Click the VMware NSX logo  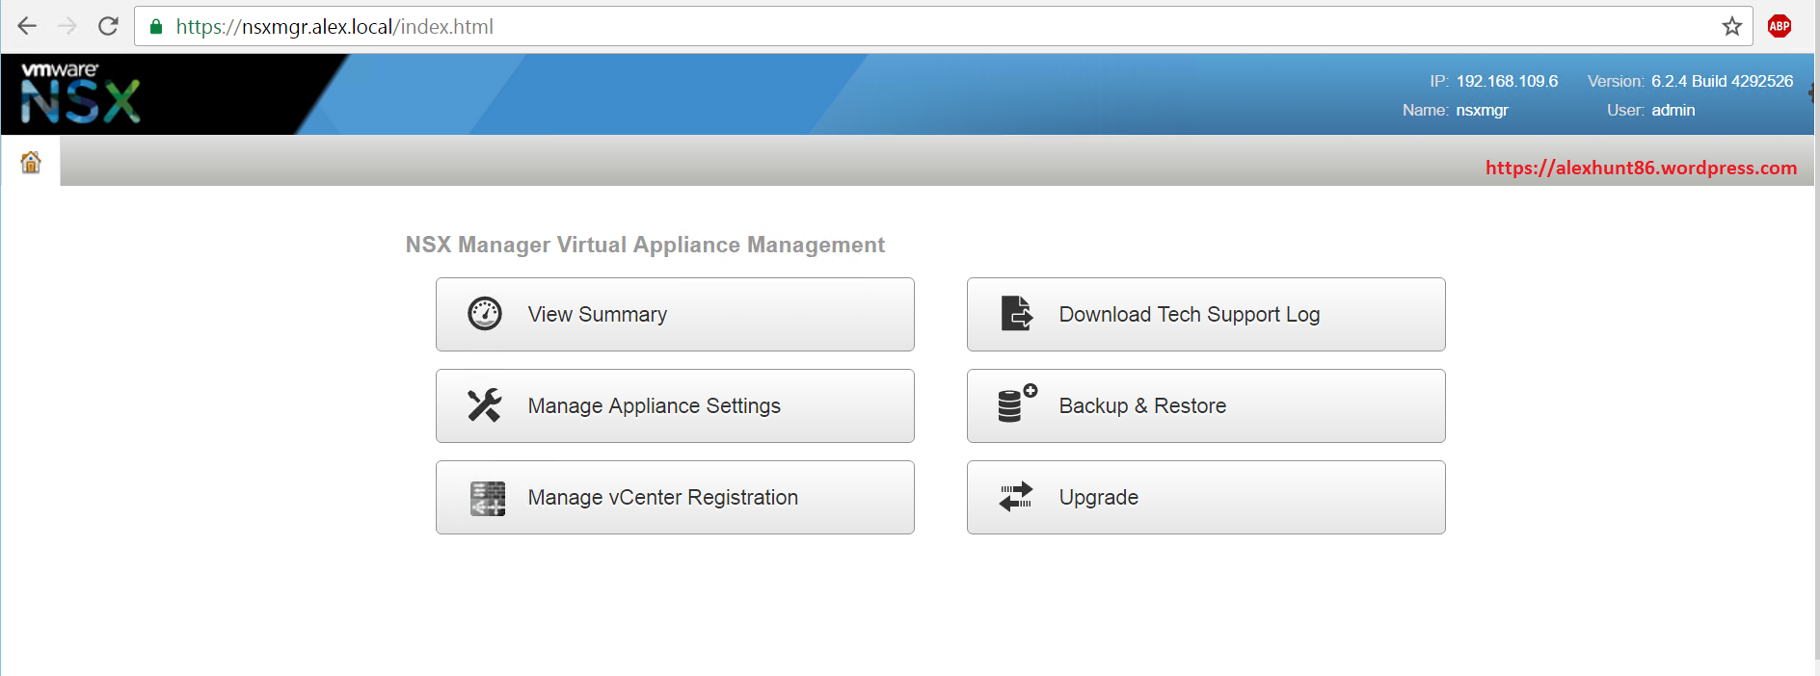[81, 93]
